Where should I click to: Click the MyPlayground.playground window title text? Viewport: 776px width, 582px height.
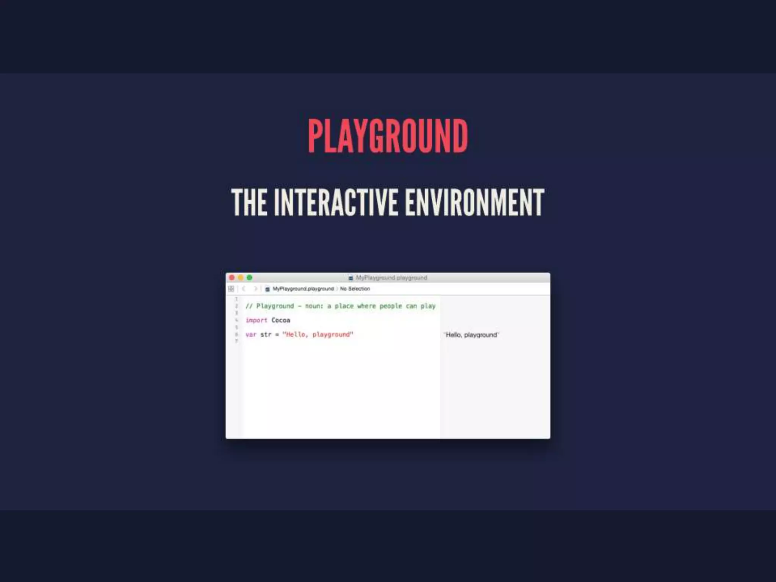[391, 278]
